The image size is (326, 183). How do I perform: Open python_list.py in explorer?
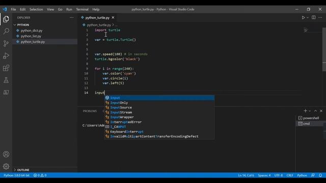point(31,36)
